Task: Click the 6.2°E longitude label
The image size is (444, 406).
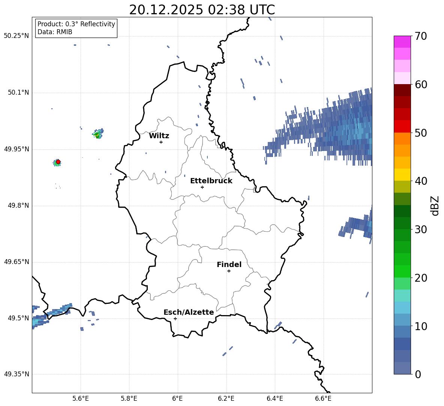Action: (x=226, y=398)
